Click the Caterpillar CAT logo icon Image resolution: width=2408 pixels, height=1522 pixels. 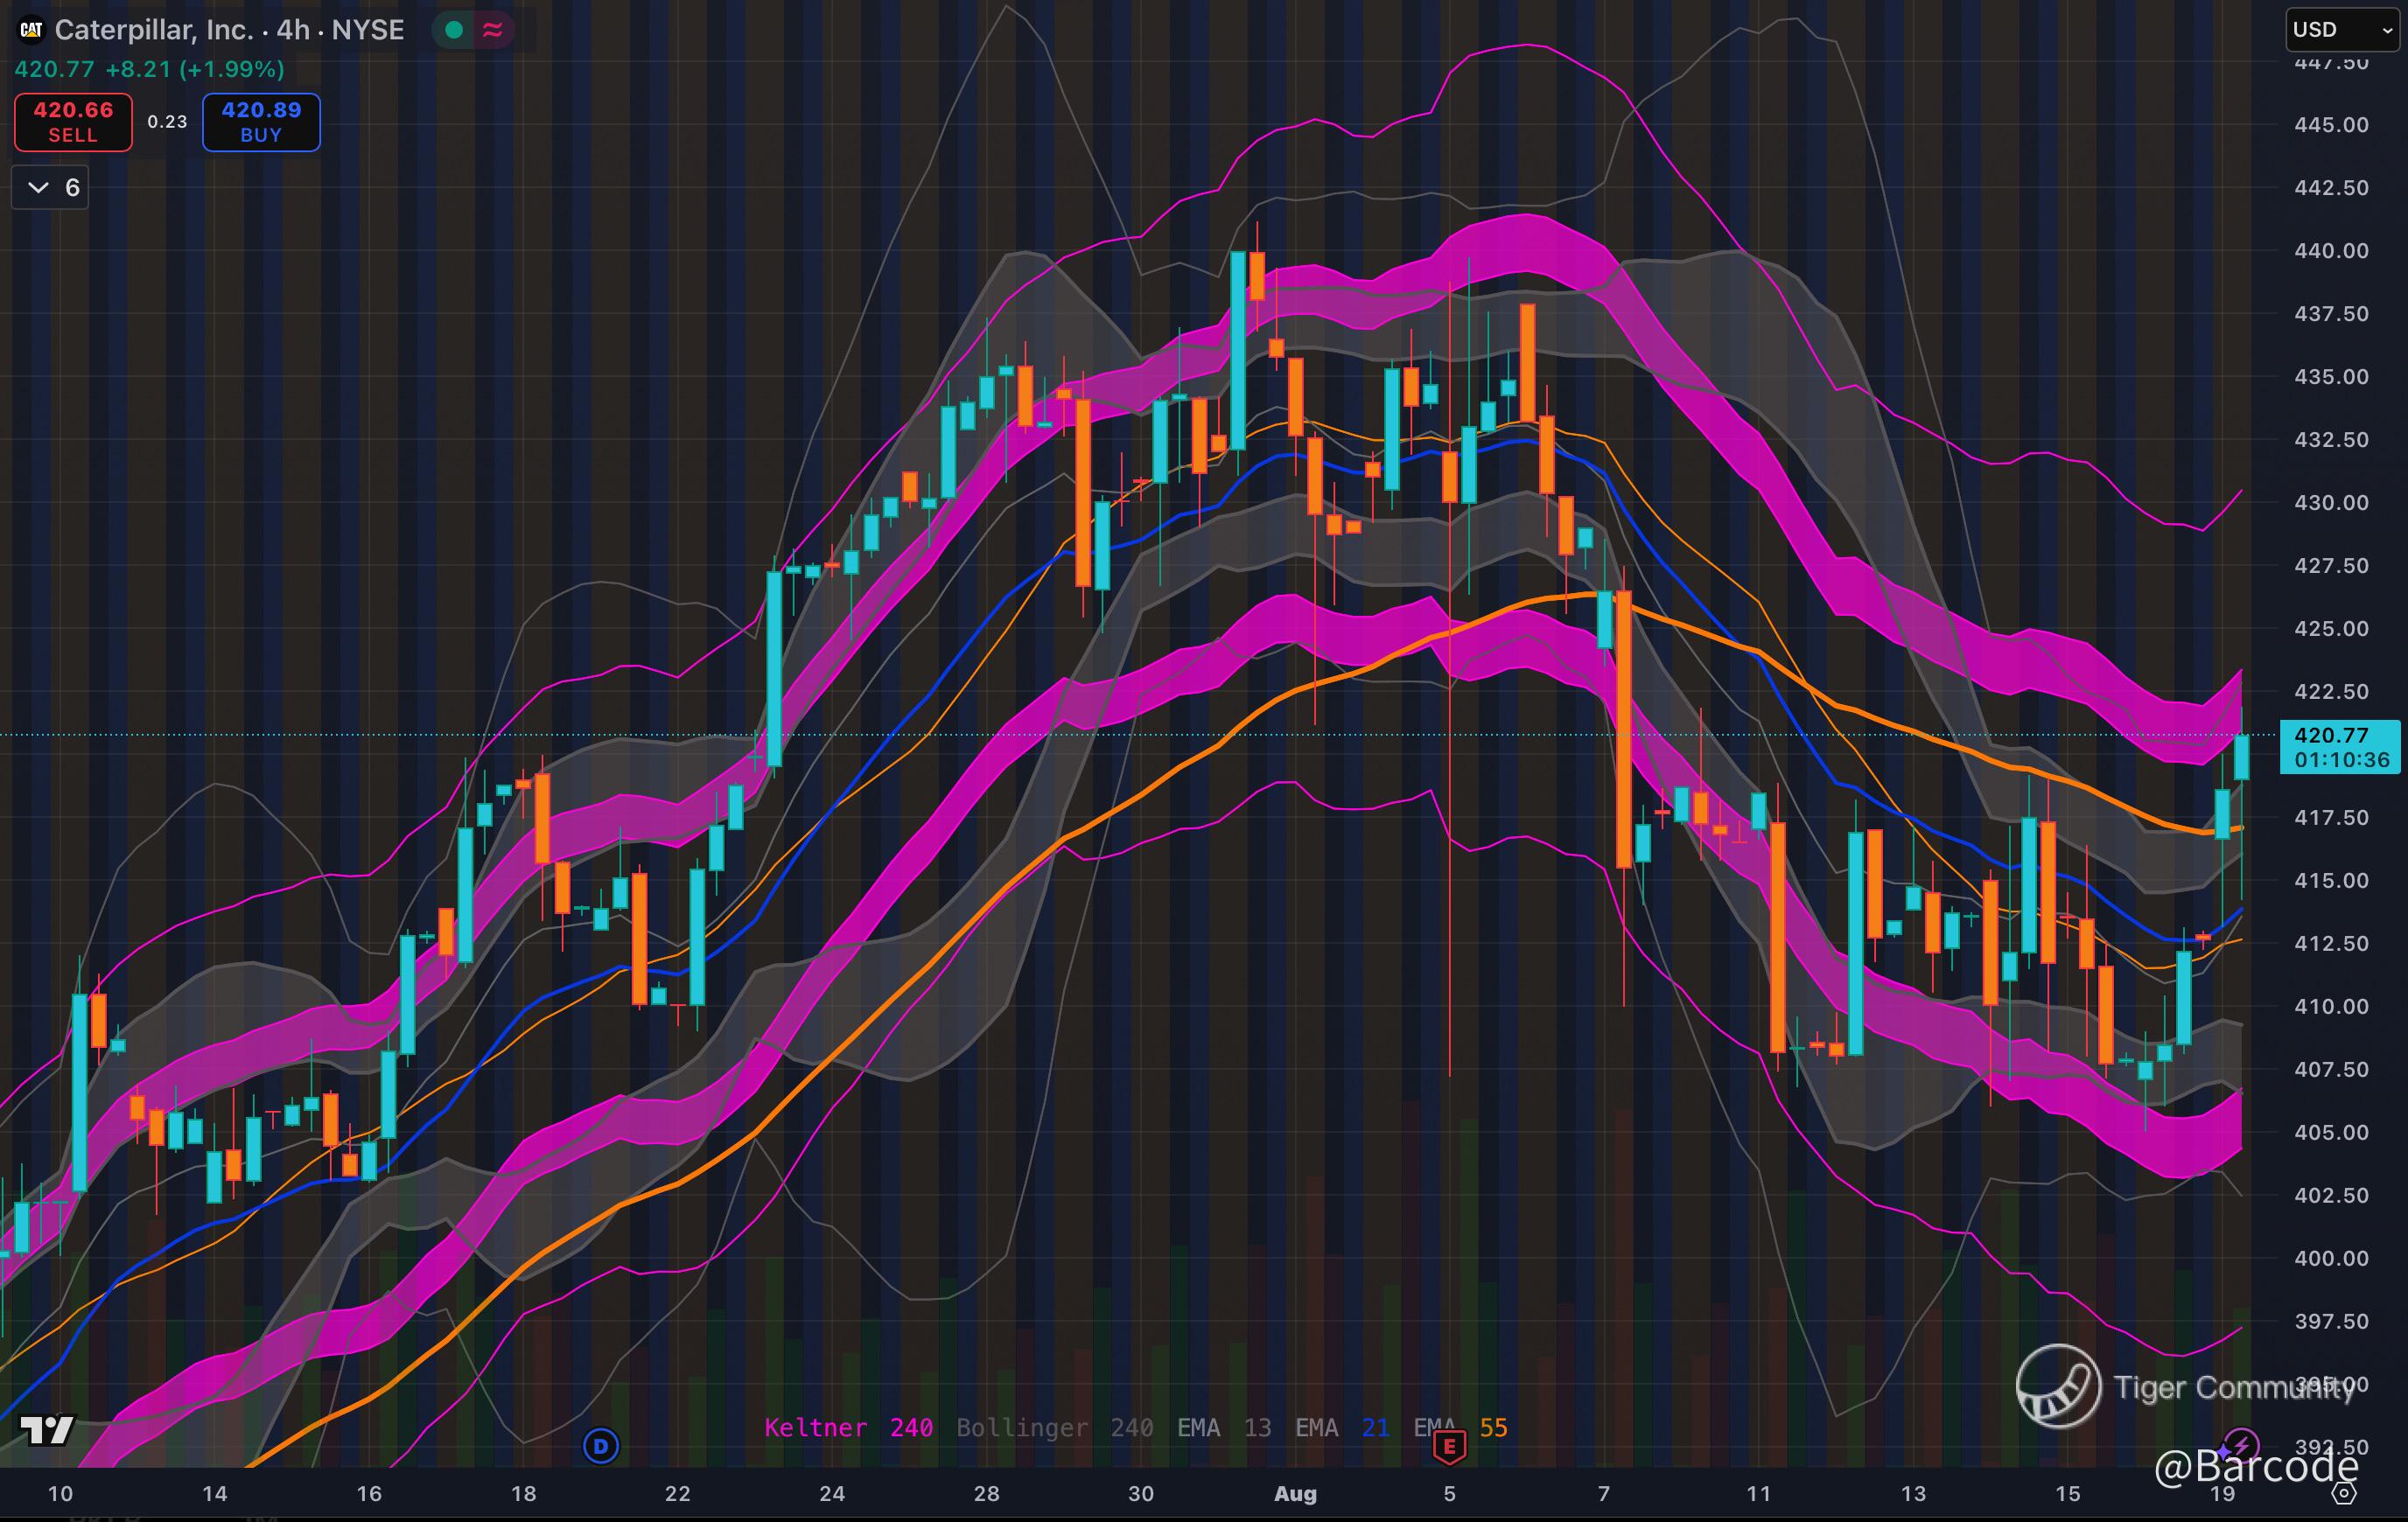pos(31,30)
